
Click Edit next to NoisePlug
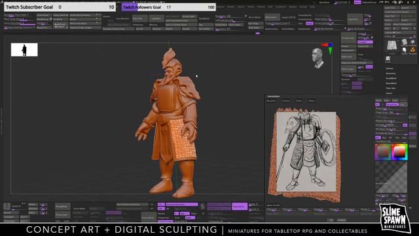coord(403,104)
